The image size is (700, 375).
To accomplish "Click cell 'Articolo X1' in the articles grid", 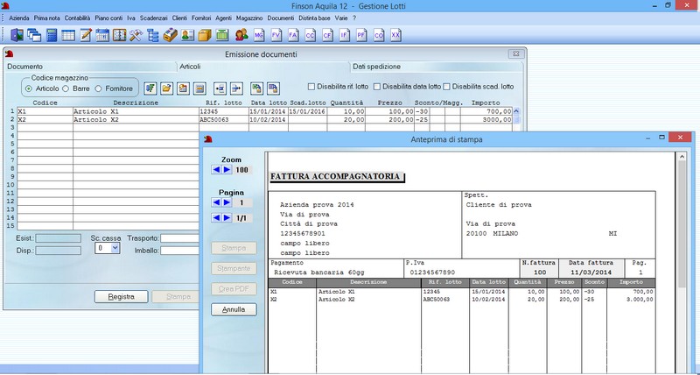I will pos(136,111).
